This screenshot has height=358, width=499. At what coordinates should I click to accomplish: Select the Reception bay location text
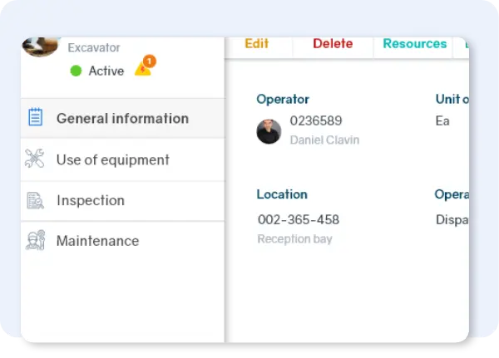click(294, 239)
